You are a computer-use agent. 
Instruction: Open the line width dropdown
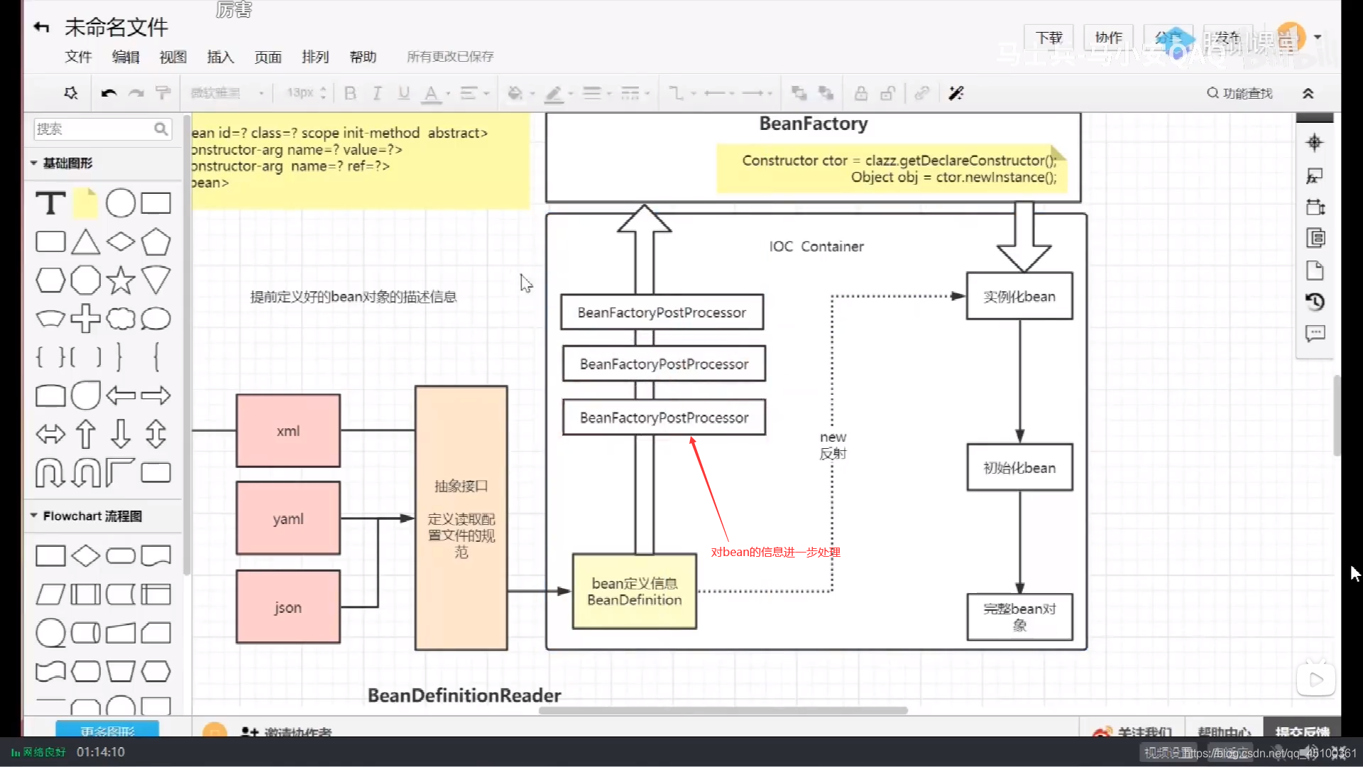click(x=597, y=93)
